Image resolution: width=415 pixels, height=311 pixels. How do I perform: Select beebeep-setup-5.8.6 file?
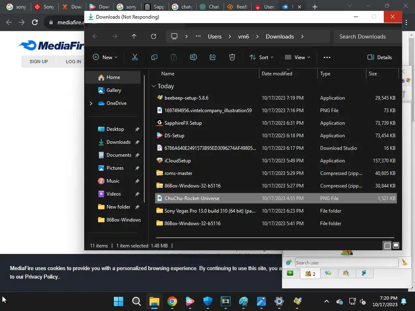[276, 98]
